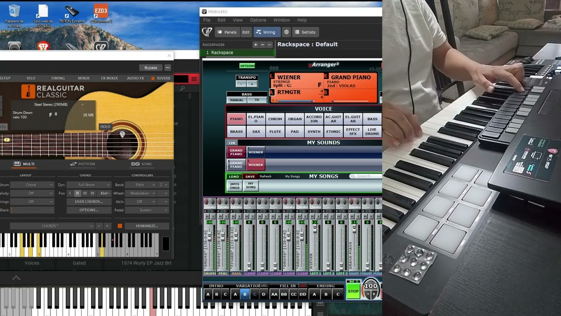Delete chord preset with the X icon

click(x=107, y=226)
